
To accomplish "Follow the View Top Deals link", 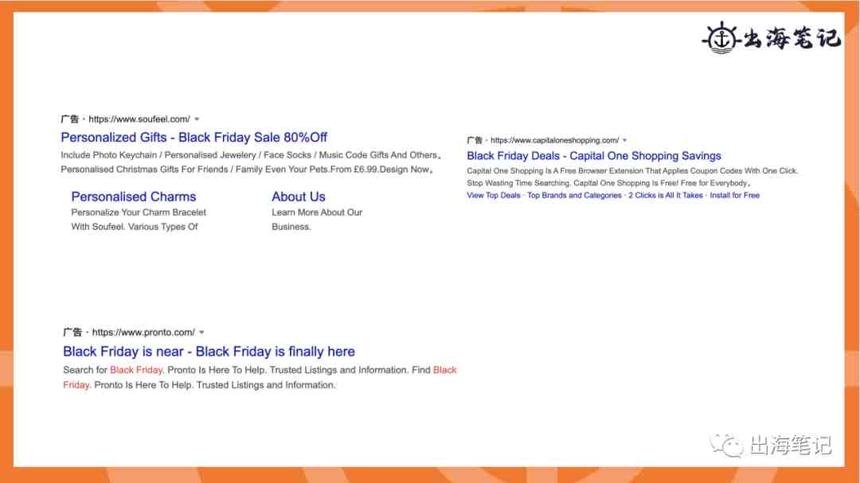I will pyautogui.click(x=493, y=195).
